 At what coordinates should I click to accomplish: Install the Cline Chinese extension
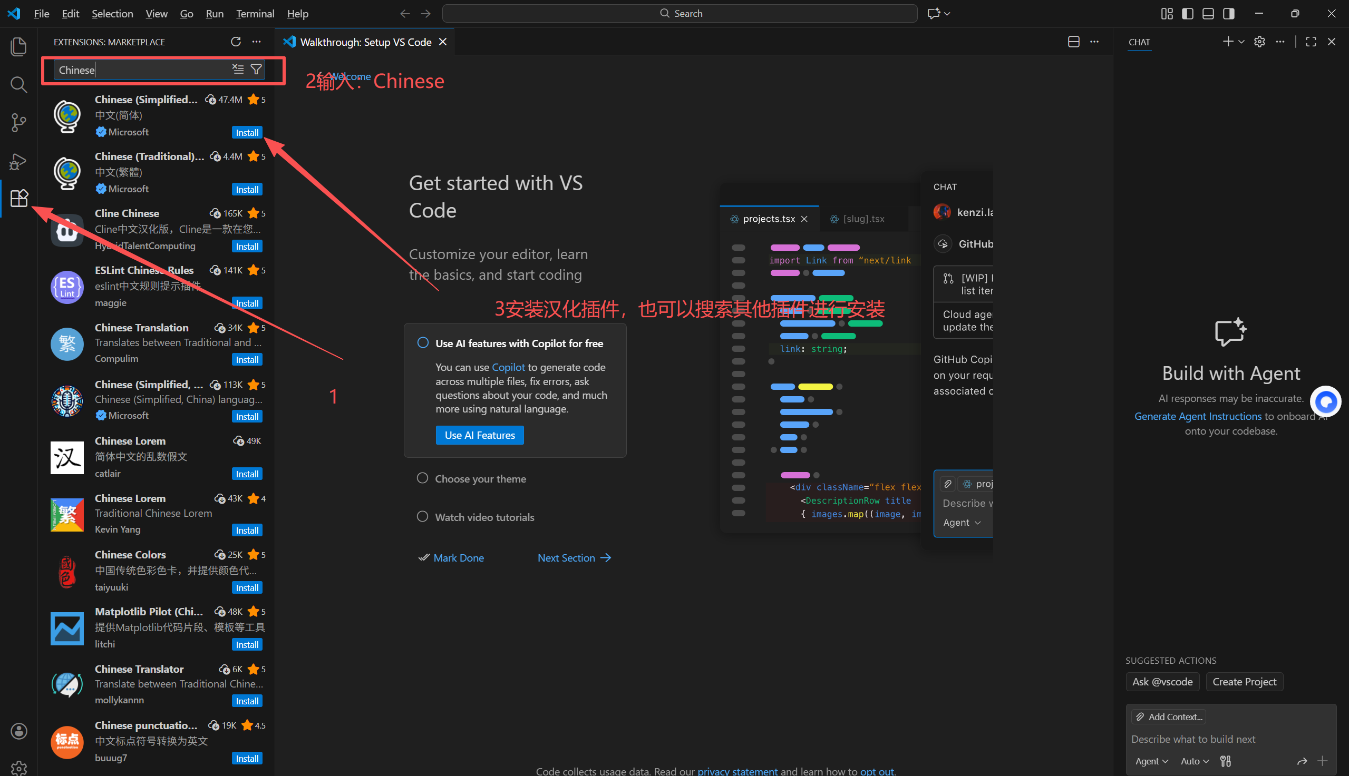point(247,247)
